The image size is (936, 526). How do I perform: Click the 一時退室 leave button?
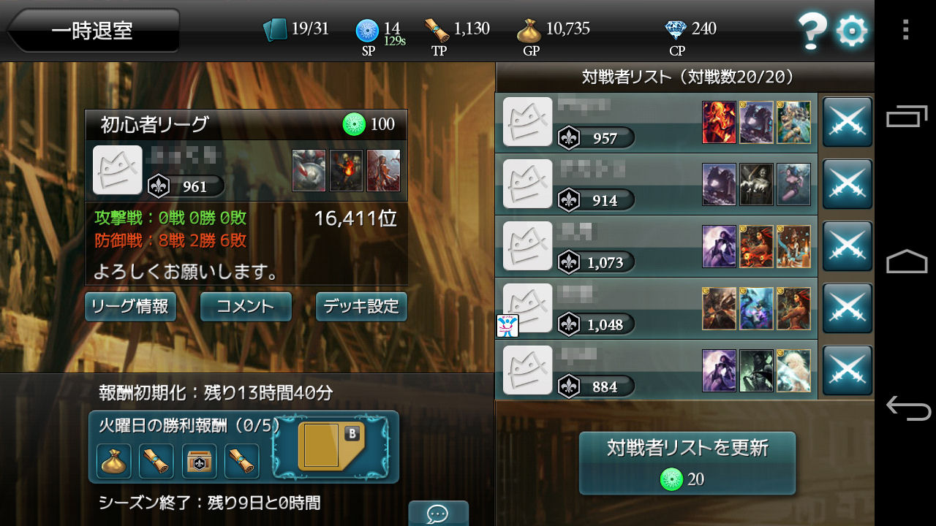[93, 31]
